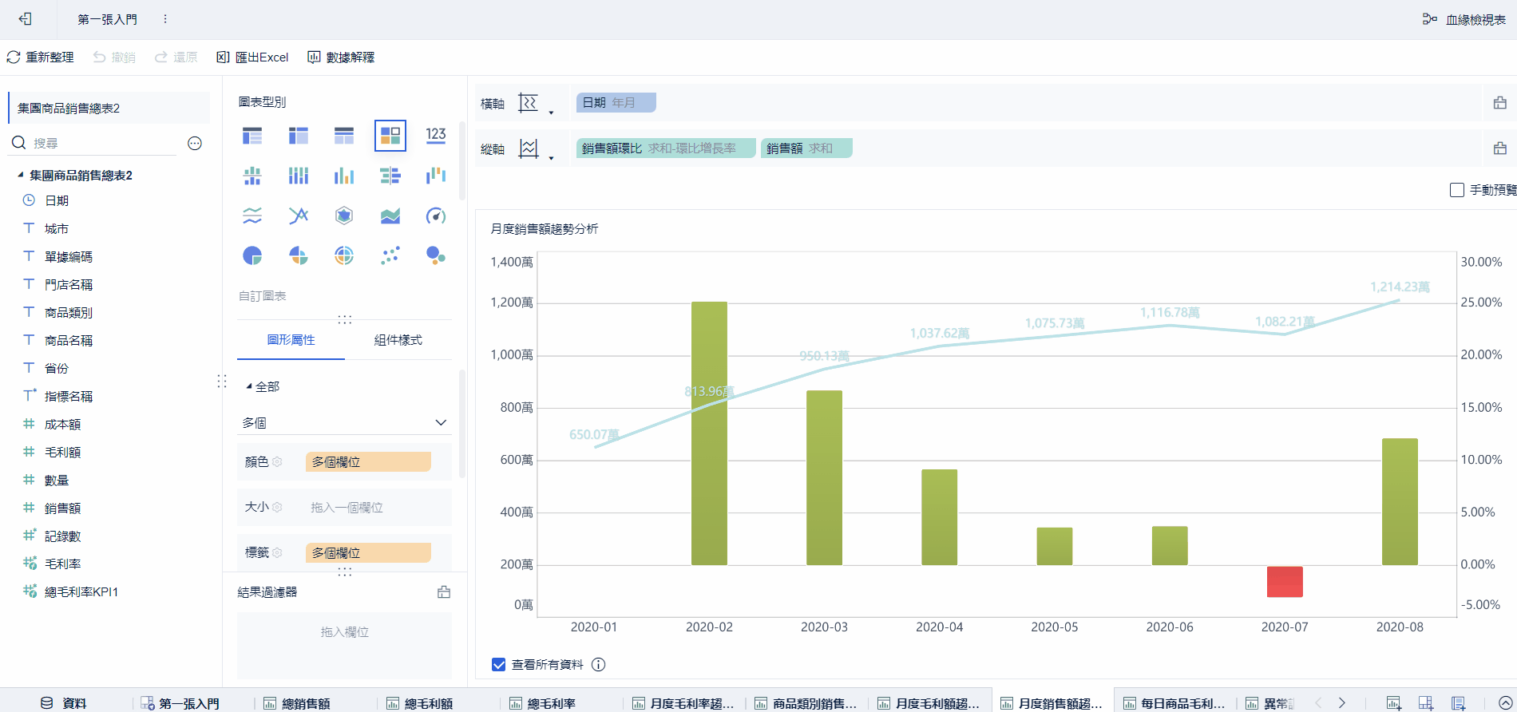Screen dimensions: 1517x712
Task: Switch to 資料 bottom tab
Action: [x=64, y=703]
